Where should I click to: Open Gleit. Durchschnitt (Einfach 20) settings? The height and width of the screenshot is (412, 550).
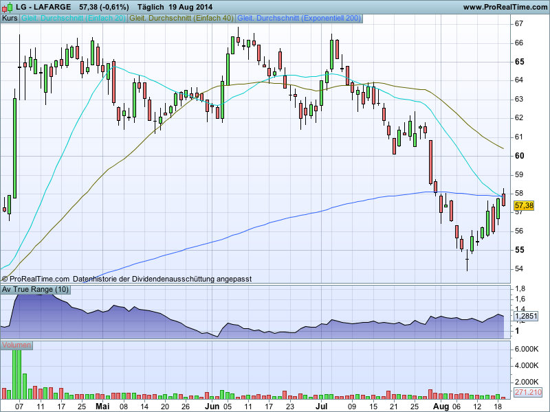(74, 18)
